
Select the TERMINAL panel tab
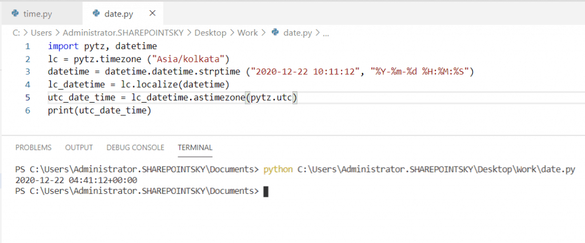point(195,147)
